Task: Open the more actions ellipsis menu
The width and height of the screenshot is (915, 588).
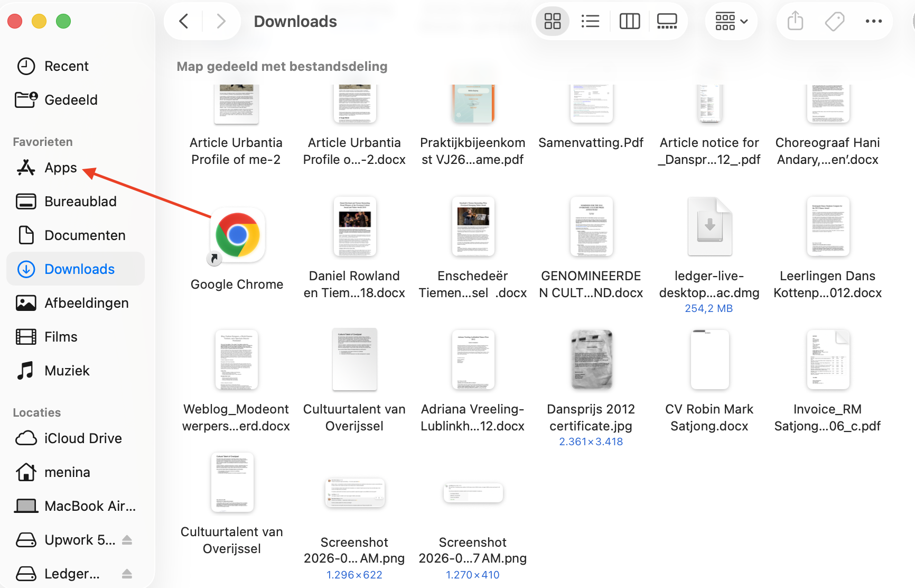Action: (x=874, y=21)
